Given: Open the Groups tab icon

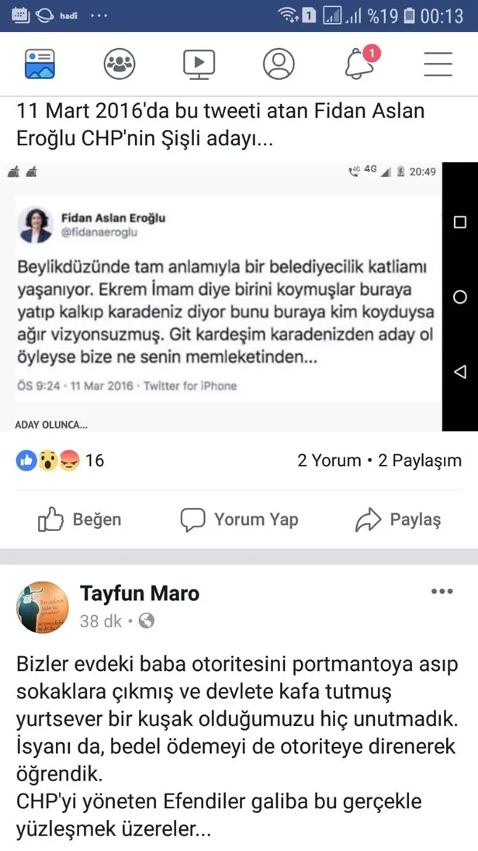Looking at the screenshot, I should pyautogui.click(x=119, y=64).
